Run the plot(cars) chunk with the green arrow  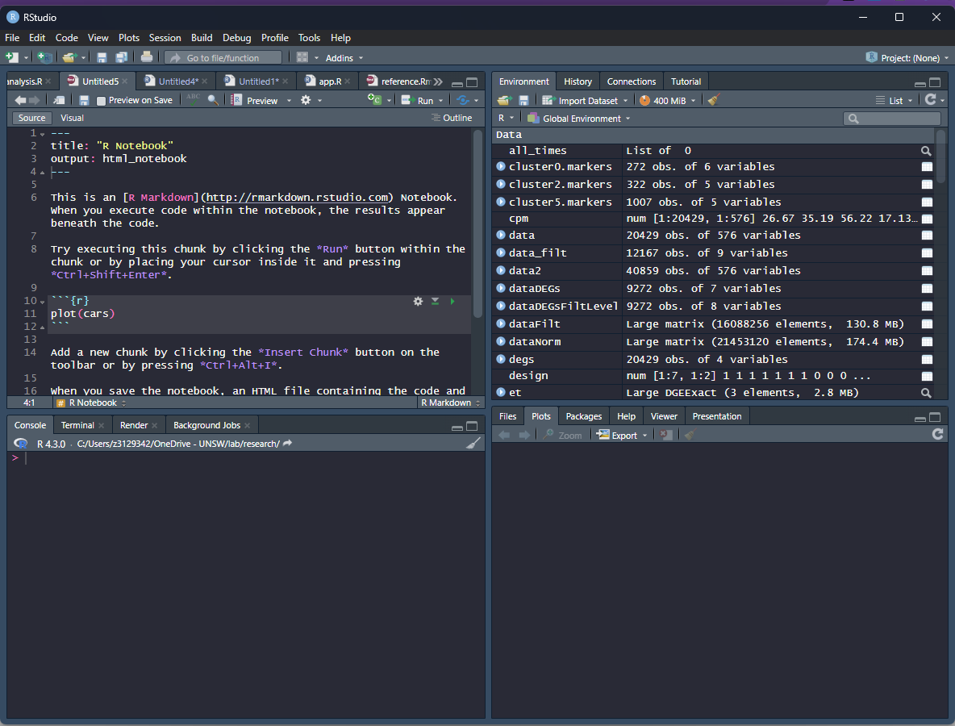click(452, 301)
